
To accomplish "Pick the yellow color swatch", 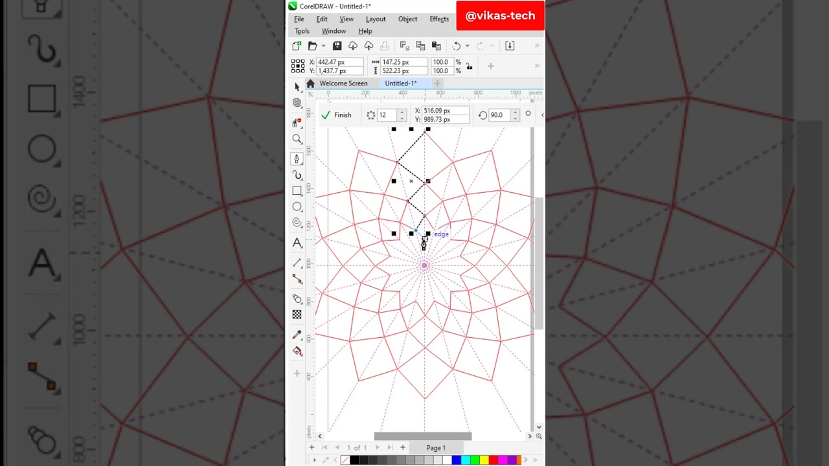I will pos(484,460).
